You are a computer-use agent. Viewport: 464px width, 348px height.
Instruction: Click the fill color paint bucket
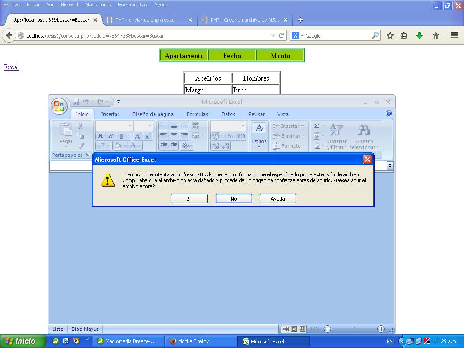pyautogui.click(x=118, y=145)
